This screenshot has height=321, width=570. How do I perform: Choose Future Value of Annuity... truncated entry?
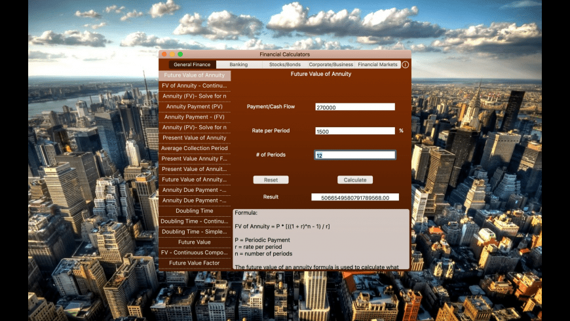point(195,179)
